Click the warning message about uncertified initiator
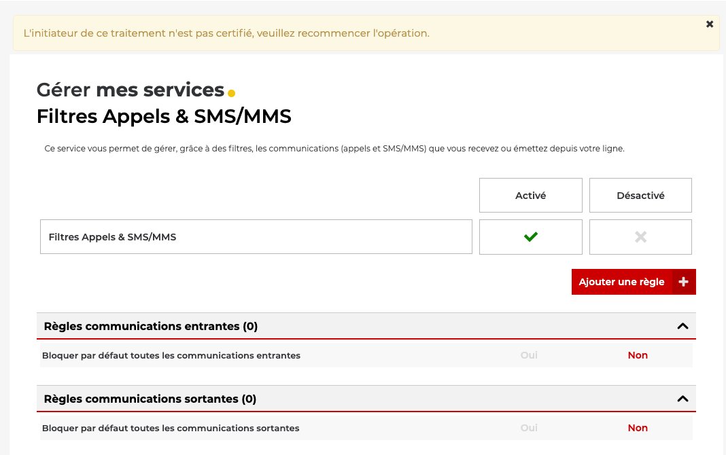This screenshot has width=726, height=455. [226, 33]
